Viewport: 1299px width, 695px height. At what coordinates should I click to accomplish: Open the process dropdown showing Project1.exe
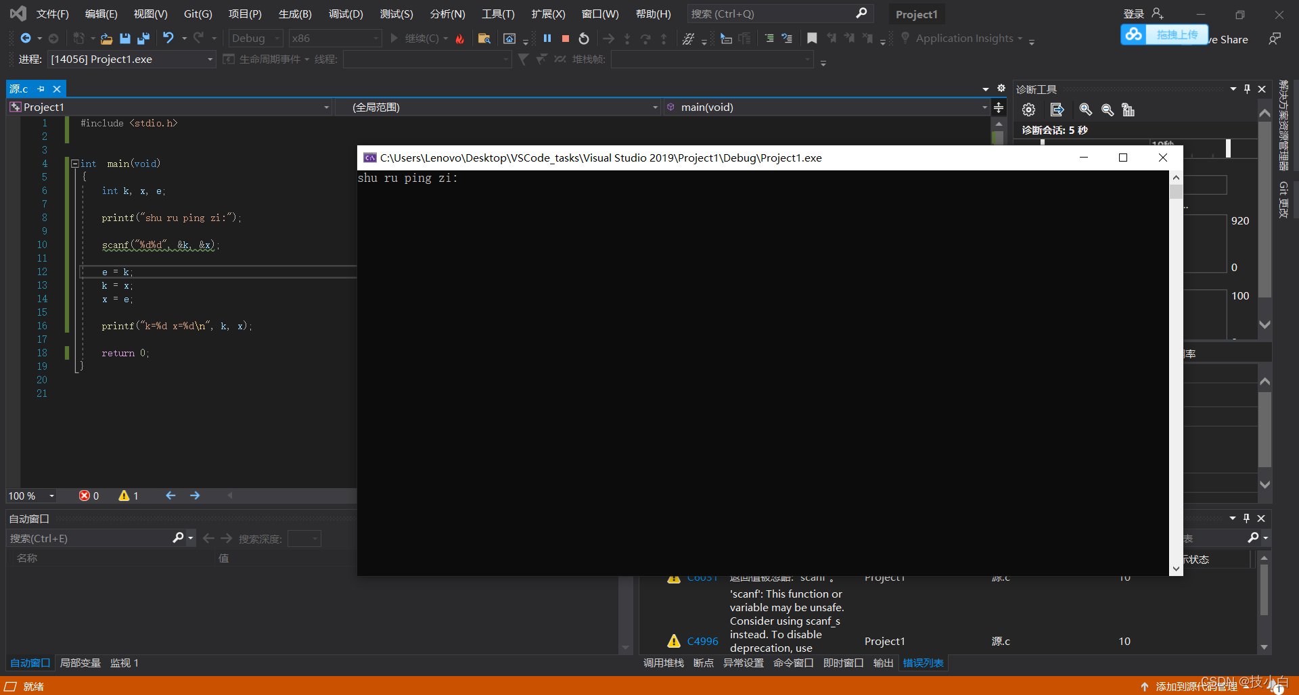click(132, 59)
